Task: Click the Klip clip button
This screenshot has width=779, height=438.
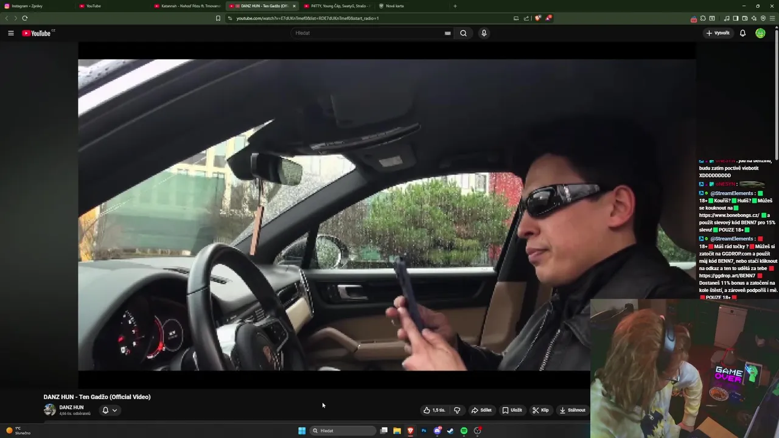Action: pyautogui.click(x=540, y=410)
